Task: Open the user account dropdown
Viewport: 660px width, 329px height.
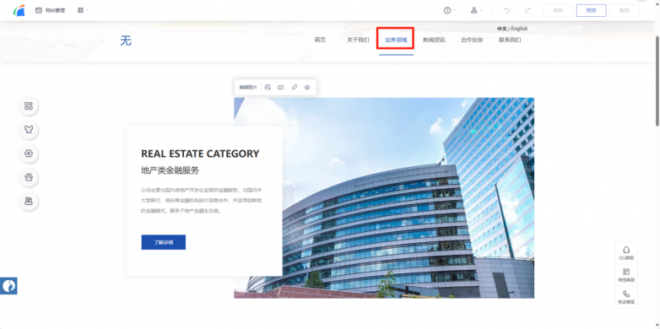Action: tap(476, 10)
